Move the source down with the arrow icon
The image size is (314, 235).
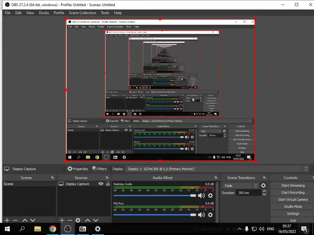[x=96, y=220]
